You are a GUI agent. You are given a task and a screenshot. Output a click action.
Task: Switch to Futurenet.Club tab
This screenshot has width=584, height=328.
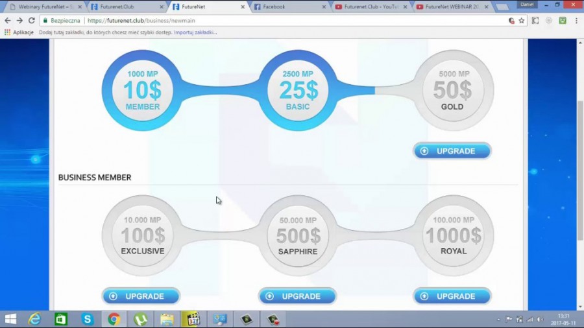click(x=127, y=6)
